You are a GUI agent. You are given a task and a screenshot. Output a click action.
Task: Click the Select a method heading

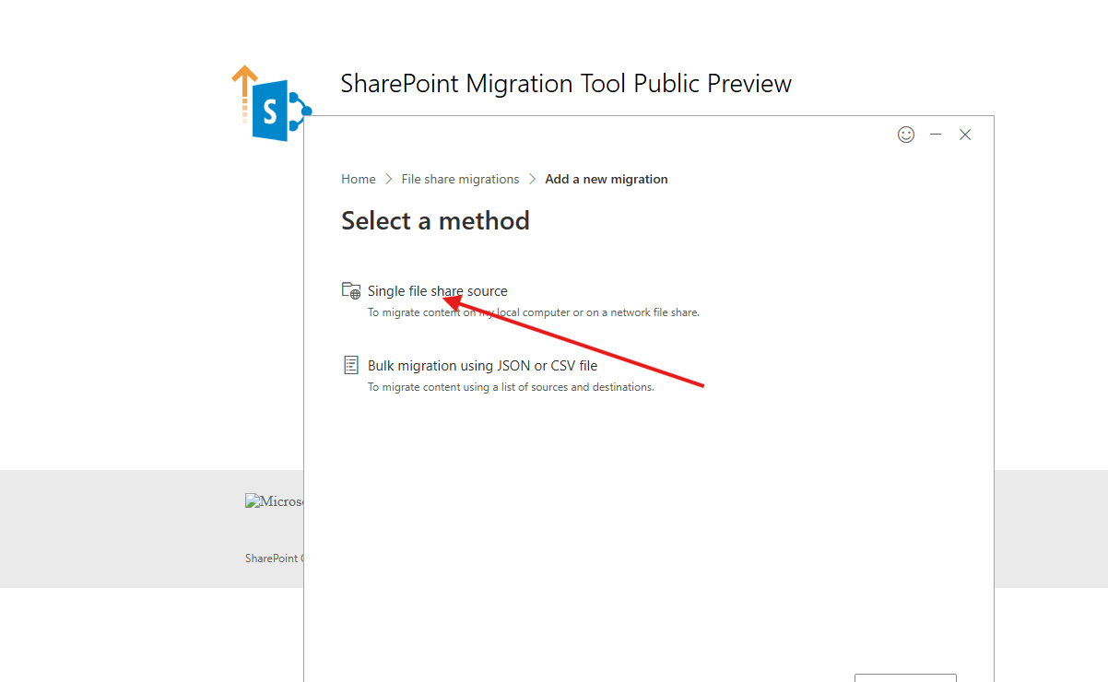[435, 221]
